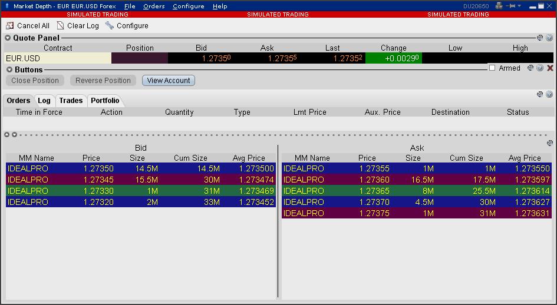The image size is (557, 305).
Task: Click the bid side Cum Size header
Action: pyautogui.click(x=190, y=158)
